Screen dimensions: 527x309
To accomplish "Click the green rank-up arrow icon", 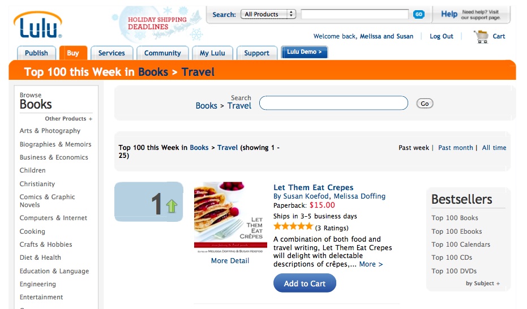I will [x=172, y=206].
